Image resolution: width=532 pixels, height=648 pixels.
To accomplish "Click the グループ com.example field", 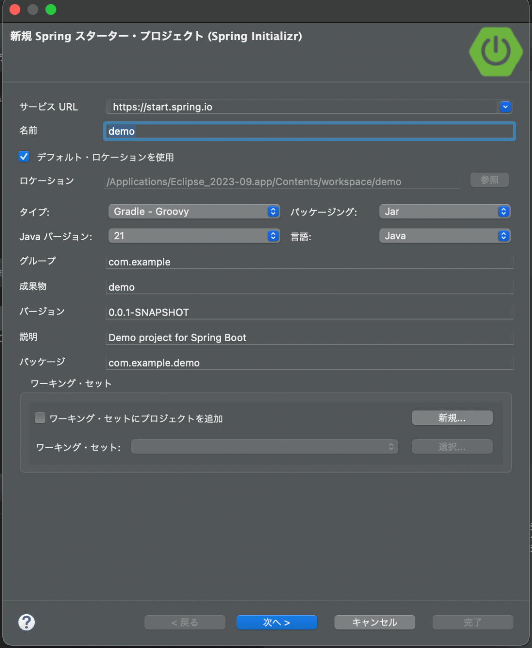I will [x=309, y=262].
